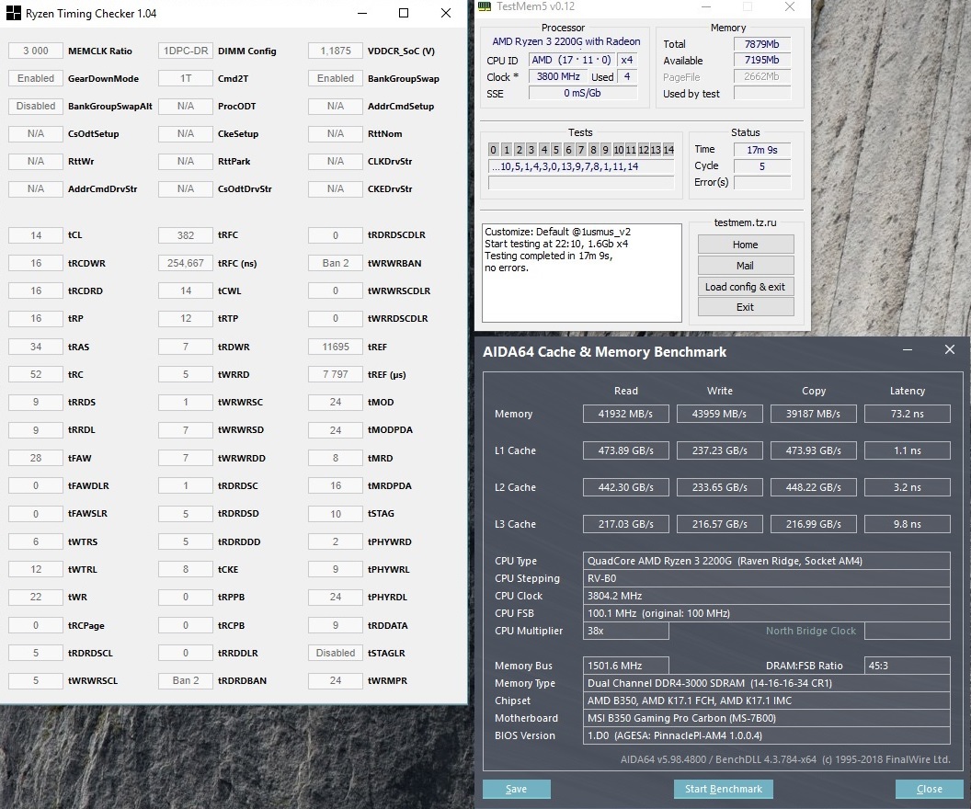
Task: Click the TestMem5 title bar icon
Action: (485, 6)
